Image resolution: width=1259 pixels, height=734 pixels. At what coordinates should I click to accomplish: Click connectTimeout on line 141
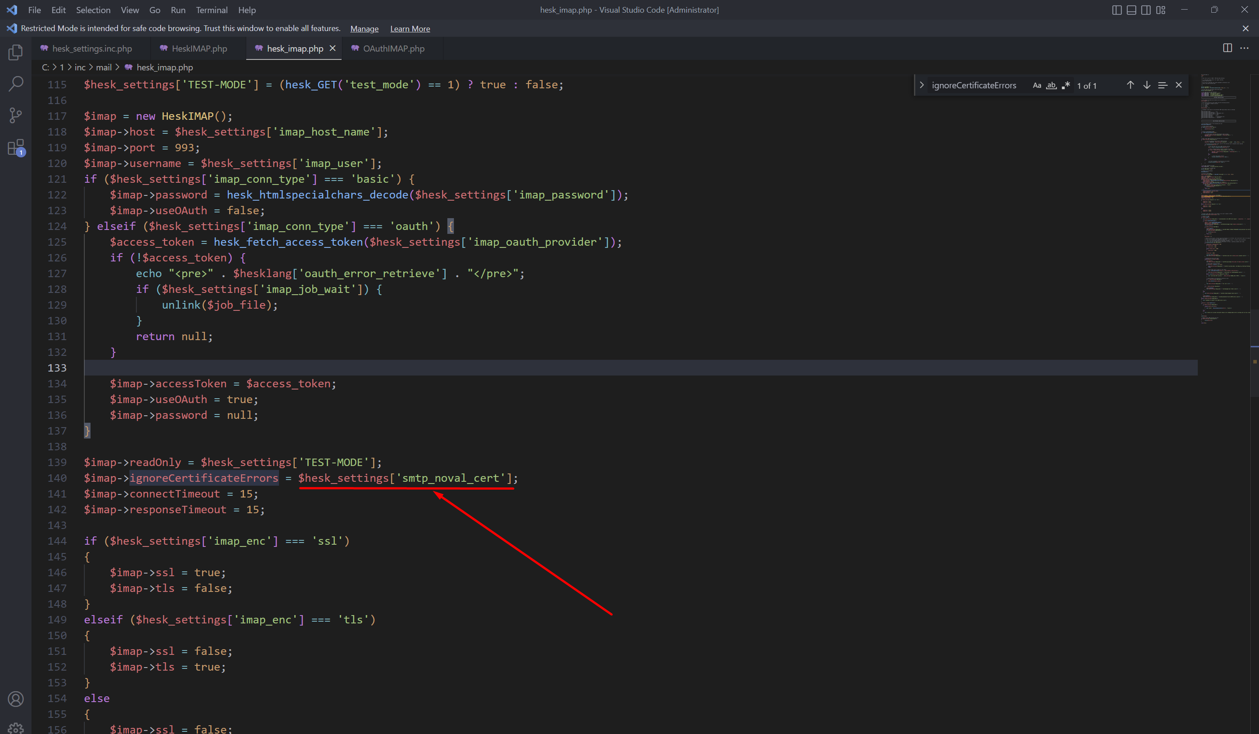[x=175, y=494]
